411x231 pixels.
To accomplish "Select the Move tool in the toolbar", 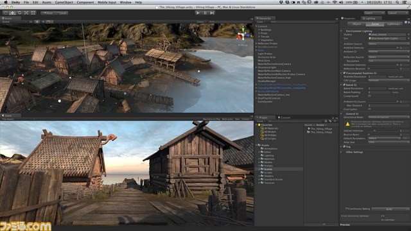I will [12, 13].
